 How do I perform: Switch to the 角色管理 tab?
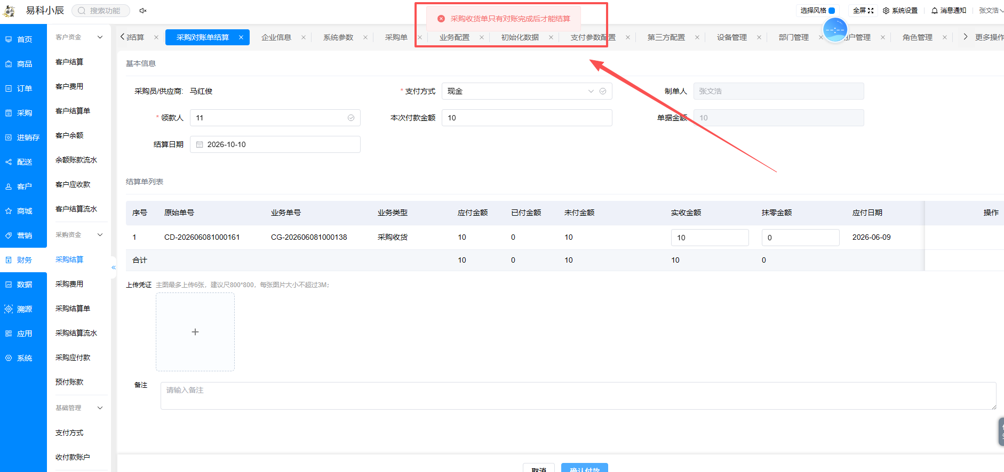pos(918,37)
